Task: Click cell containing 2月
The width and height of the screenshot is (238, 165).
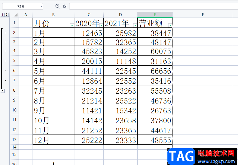Action: 53,42
